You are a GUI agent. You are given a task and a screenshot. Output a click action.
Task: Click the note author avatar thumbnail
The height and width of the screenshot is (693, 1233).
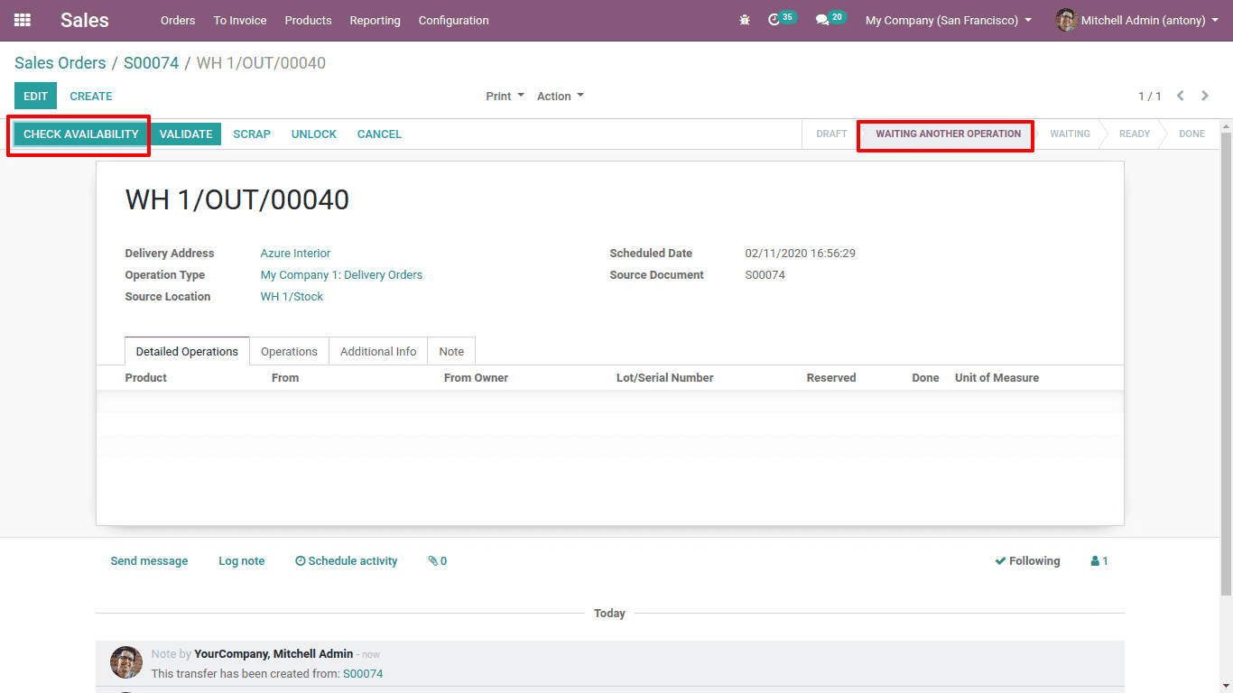[126, 662]
